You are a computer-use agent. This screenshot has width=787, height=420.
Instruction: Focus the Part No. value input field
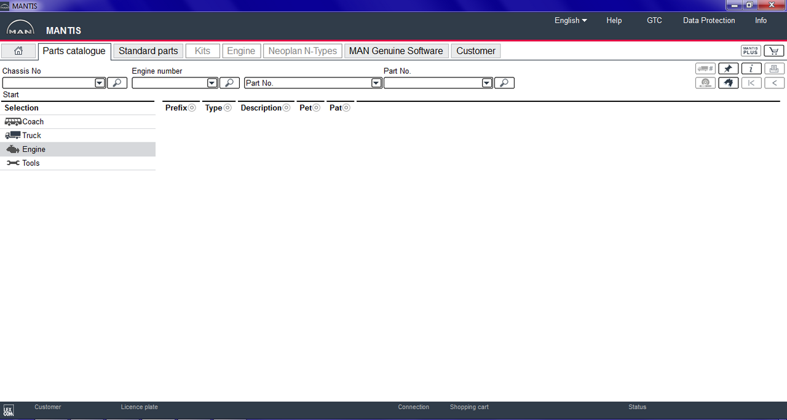(433, 83)
